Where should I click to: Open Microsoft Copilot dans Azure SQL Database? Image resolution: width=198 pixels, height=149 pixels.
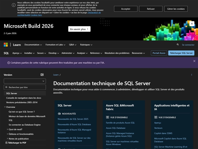tap(170, 140)
